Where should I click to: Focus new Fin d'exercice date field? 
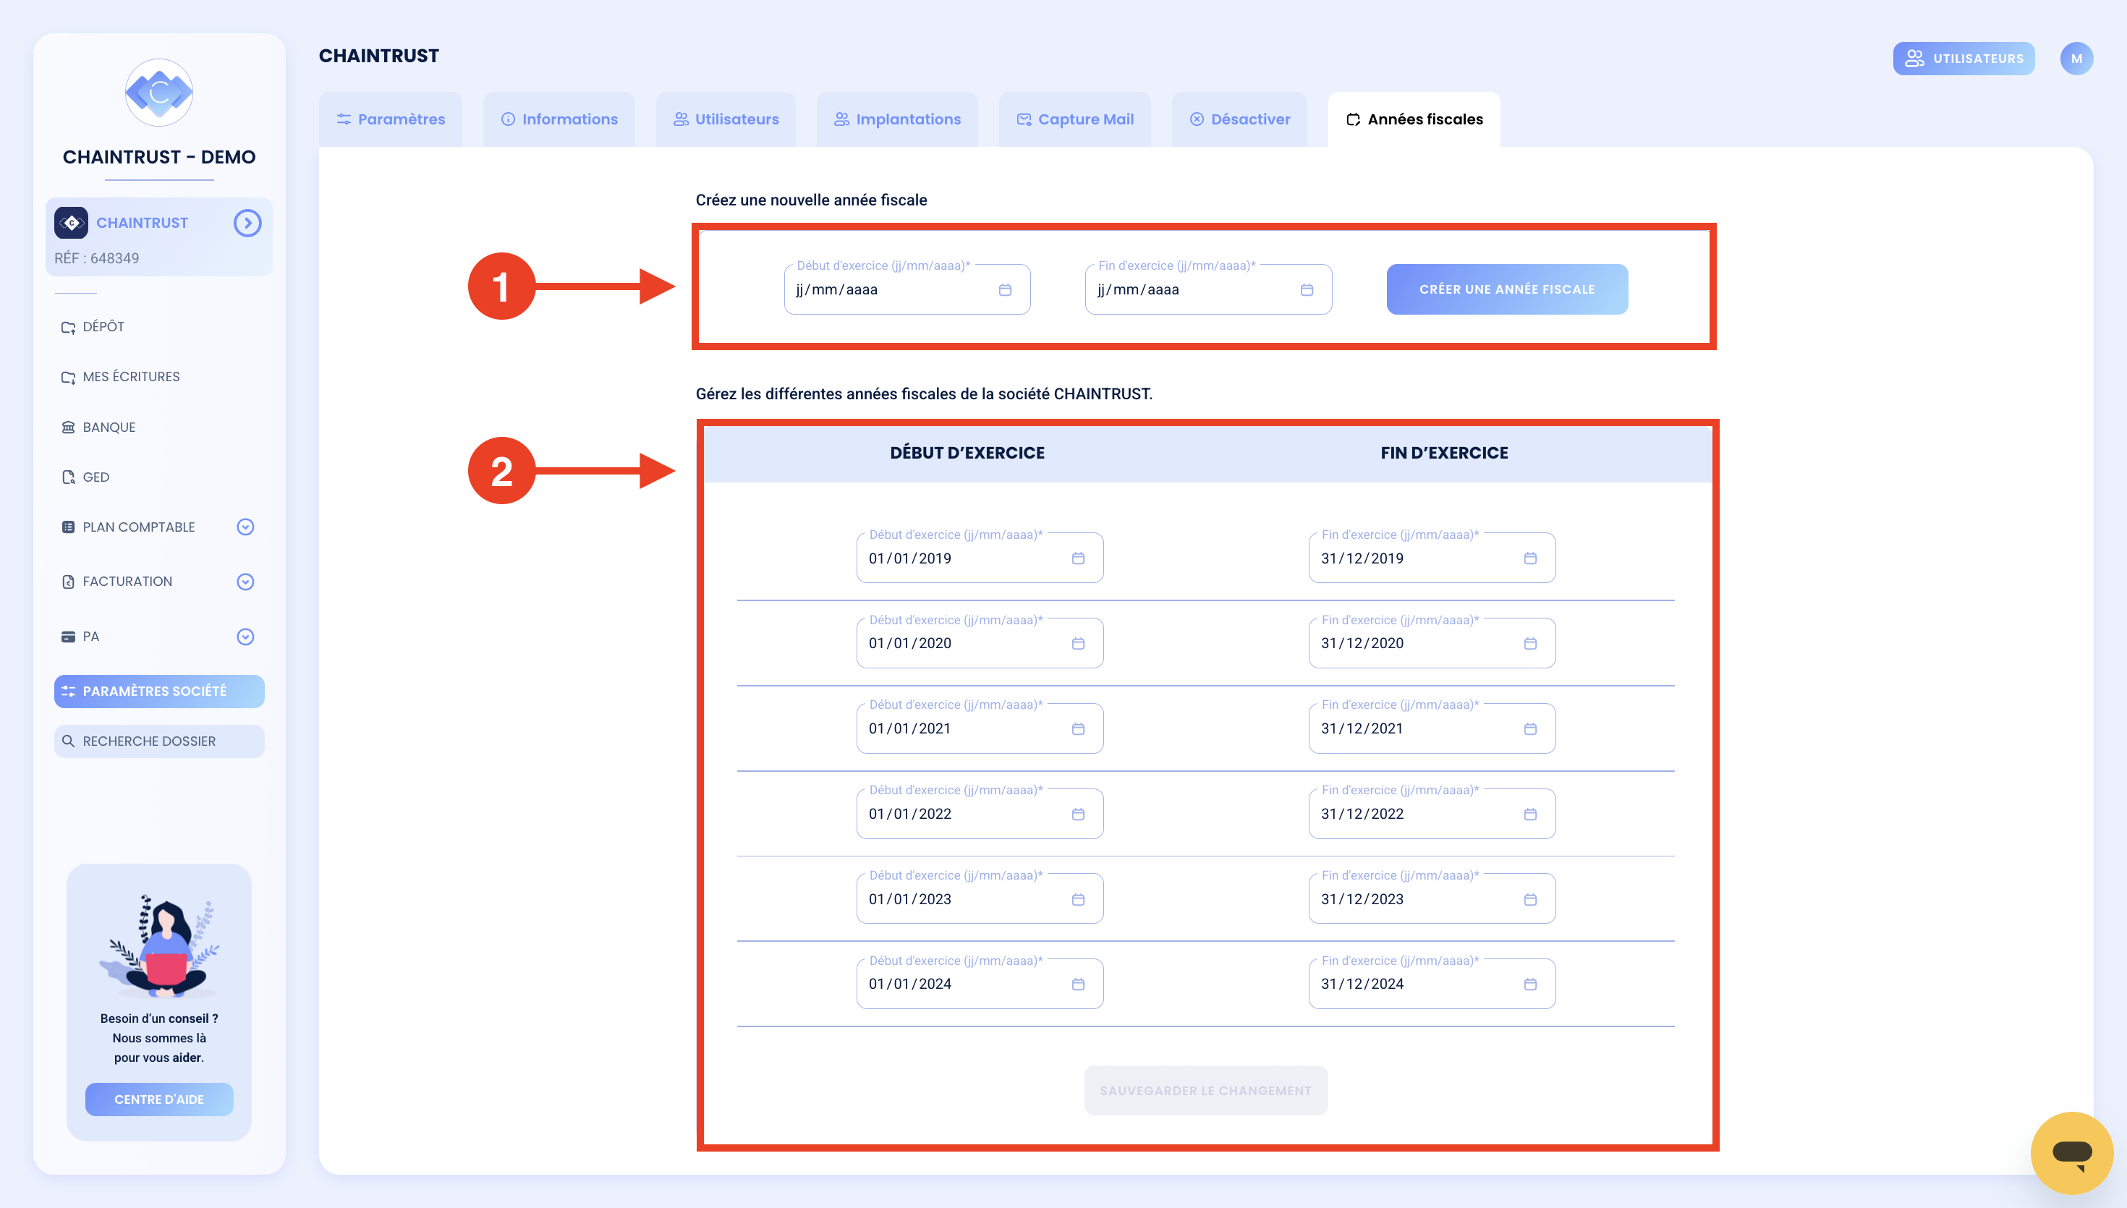coord(1209,289)
